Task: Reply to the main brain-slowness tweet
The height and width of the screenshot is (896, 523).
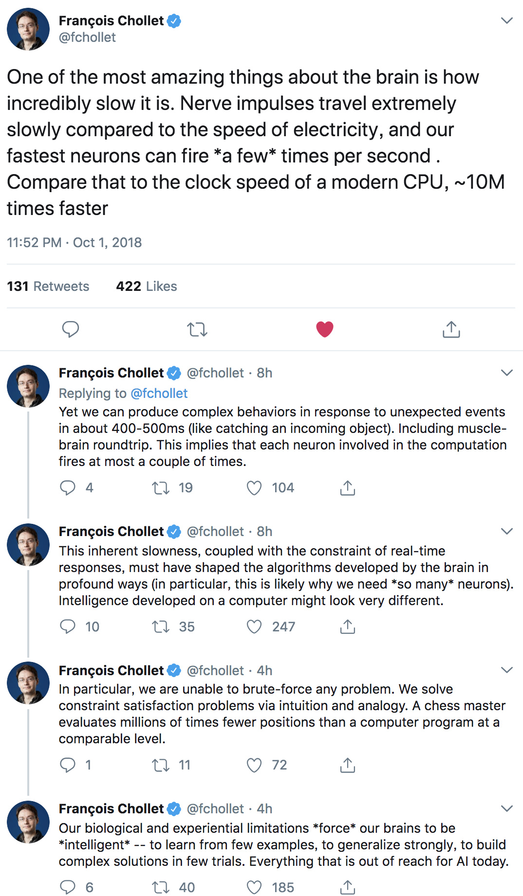Action: point(71,329)
